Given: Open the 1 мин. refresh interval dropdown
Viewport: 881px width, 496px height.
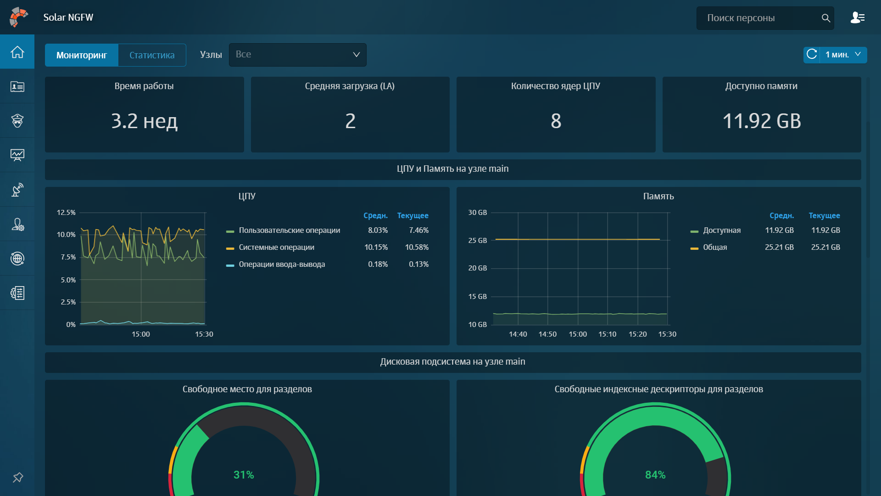Looking at the screenshot, I should pos(843,55).
